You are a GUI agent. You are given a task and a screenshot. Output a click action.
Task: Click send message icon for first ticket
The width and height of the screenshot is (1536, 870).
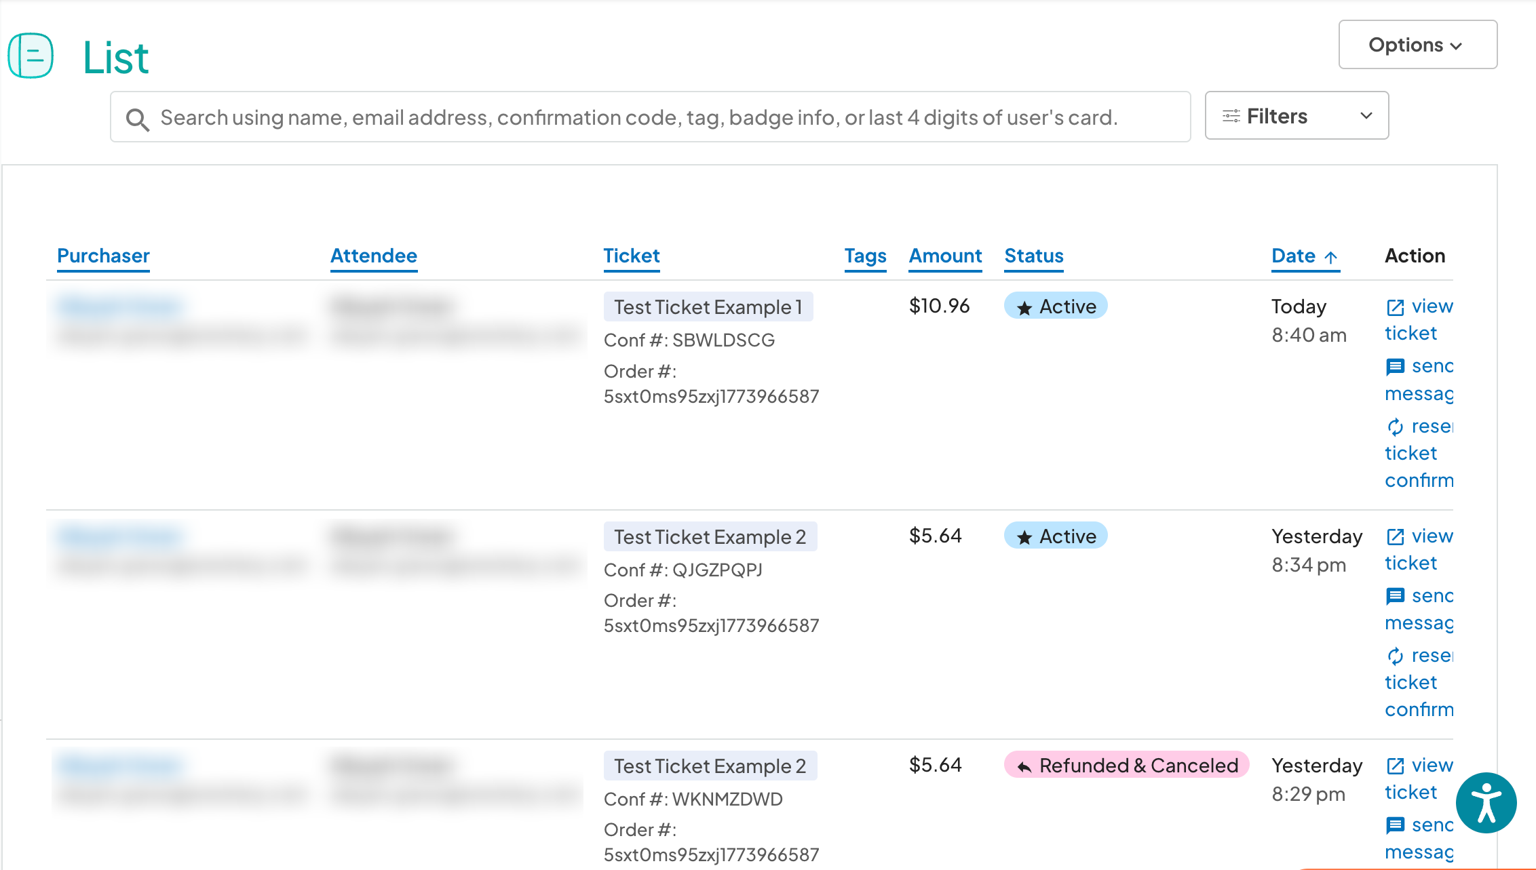pos(1395,367)
